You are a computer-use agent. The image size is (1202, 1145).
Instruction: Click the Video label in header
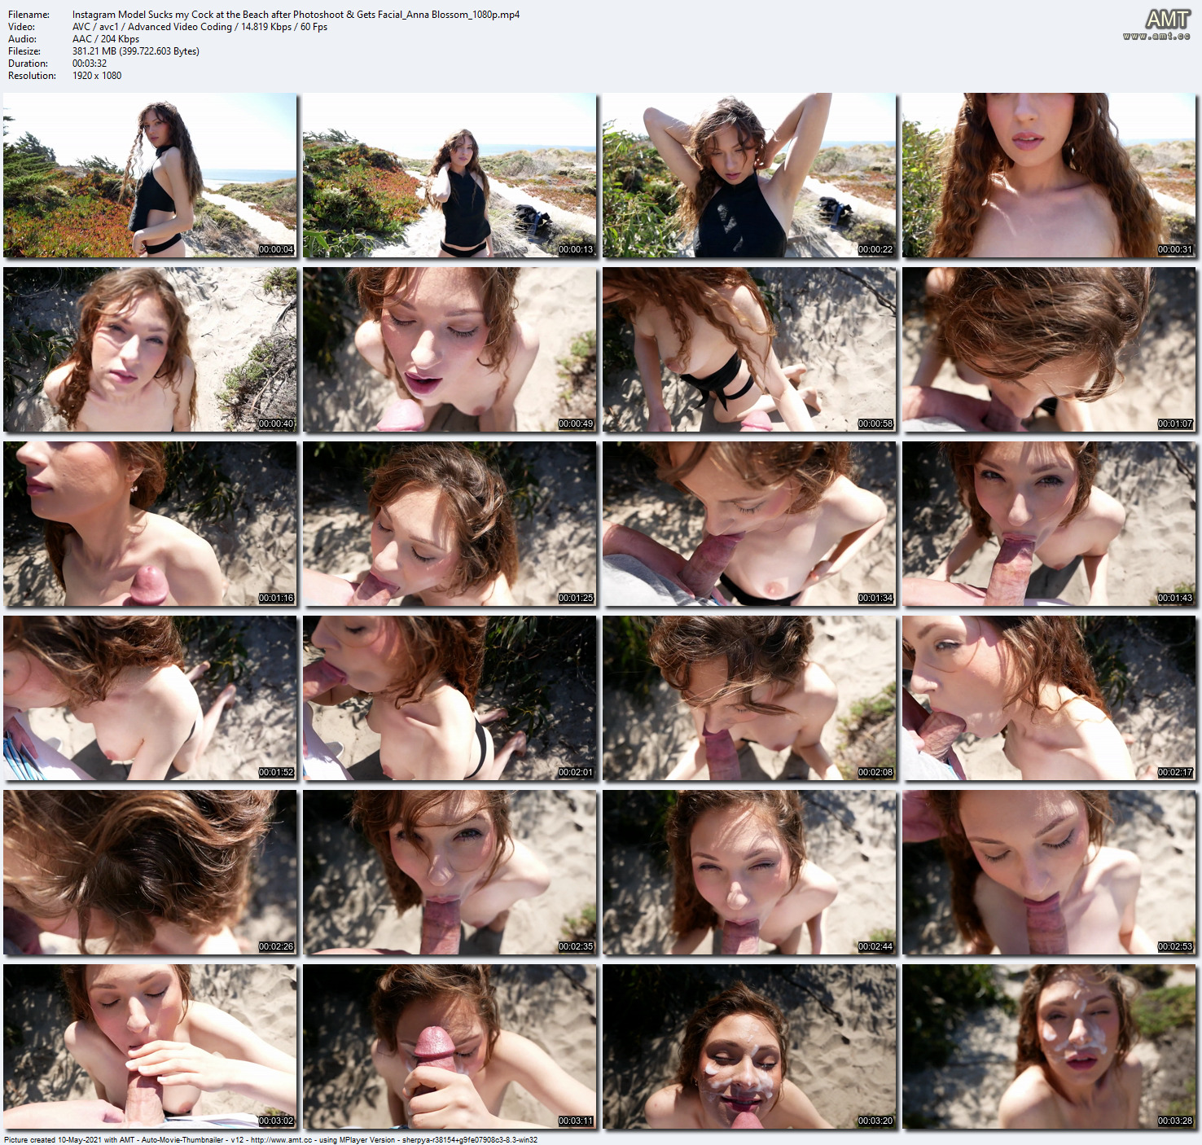coord(21,27)
